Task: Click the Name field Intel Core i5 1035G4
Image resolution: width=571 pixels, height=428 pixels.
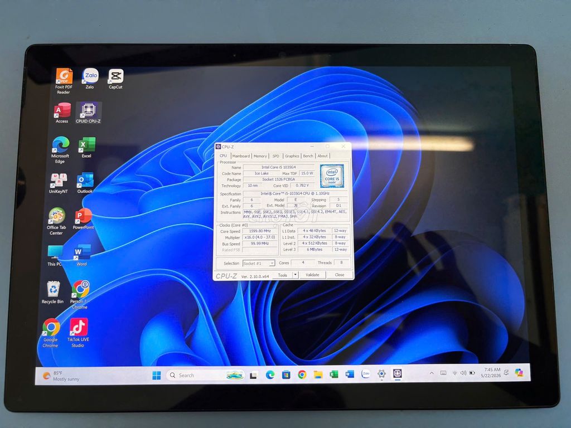Action: (279, 167)
